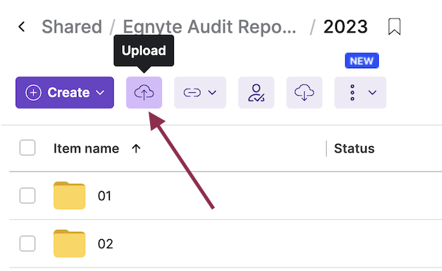Click the plus icon in Create
Viewport: 442px width, 271px height.
33,93
